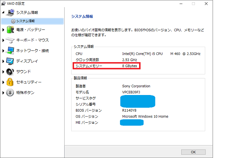Open the 特殊ボタン category
227x158 pixels.
pos(25,92)
